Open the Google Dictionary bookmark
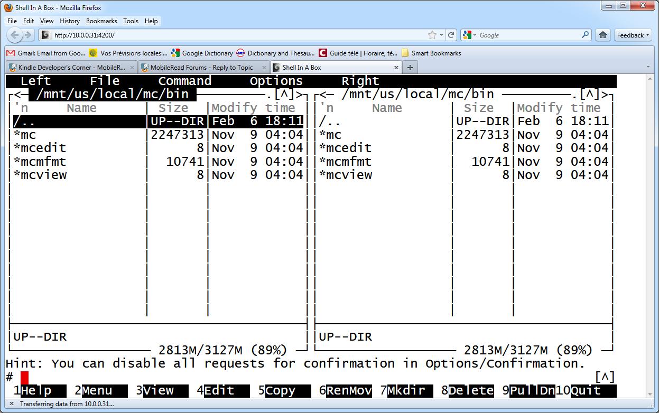 pyautogui.click(x=202, y=53)
